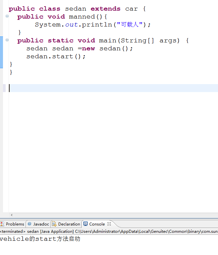Image resolution: width=218 pixels, height=255 pixels.
Task: Click 'String[] args' parameter in main
Action: click(x=150, y=40)
